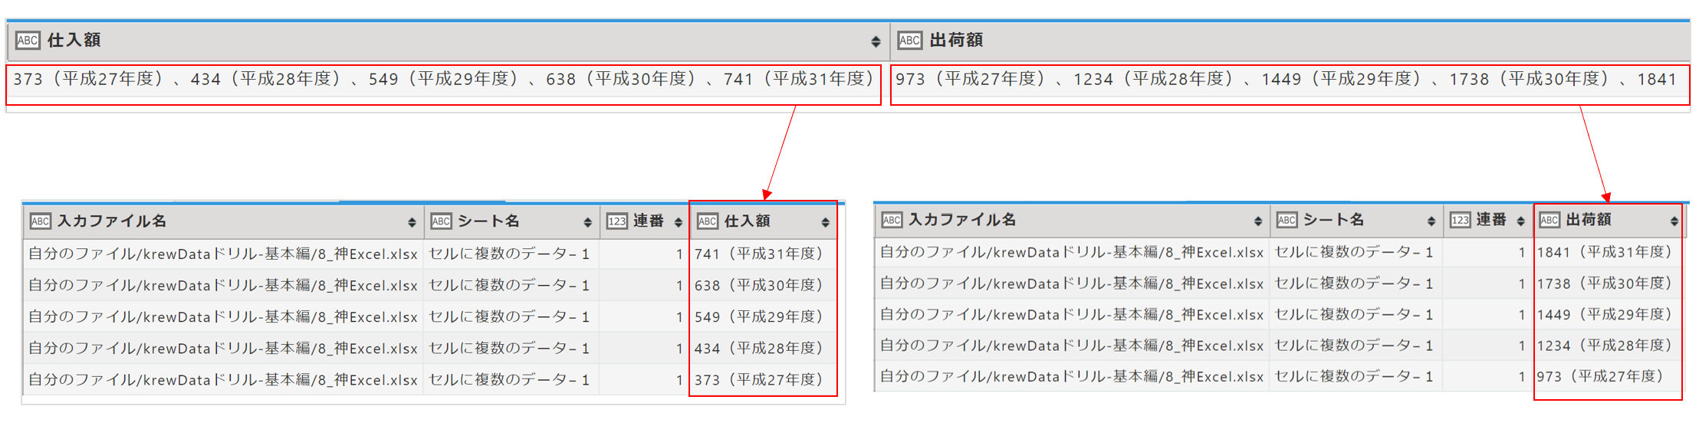The width and height of the screenshot is (1699, 426).
Task: Select the 373（平成27年度） cell in the split table
Action: pyautogui.click(x=764, y=379)
